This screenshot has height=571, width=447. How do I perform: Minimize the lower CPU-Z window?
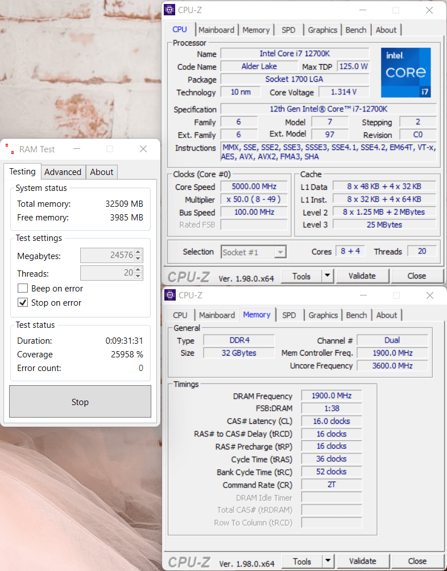(363, 295)
